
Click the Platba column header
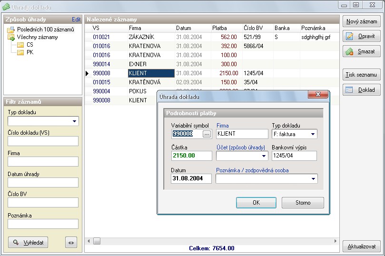(227, 28)
